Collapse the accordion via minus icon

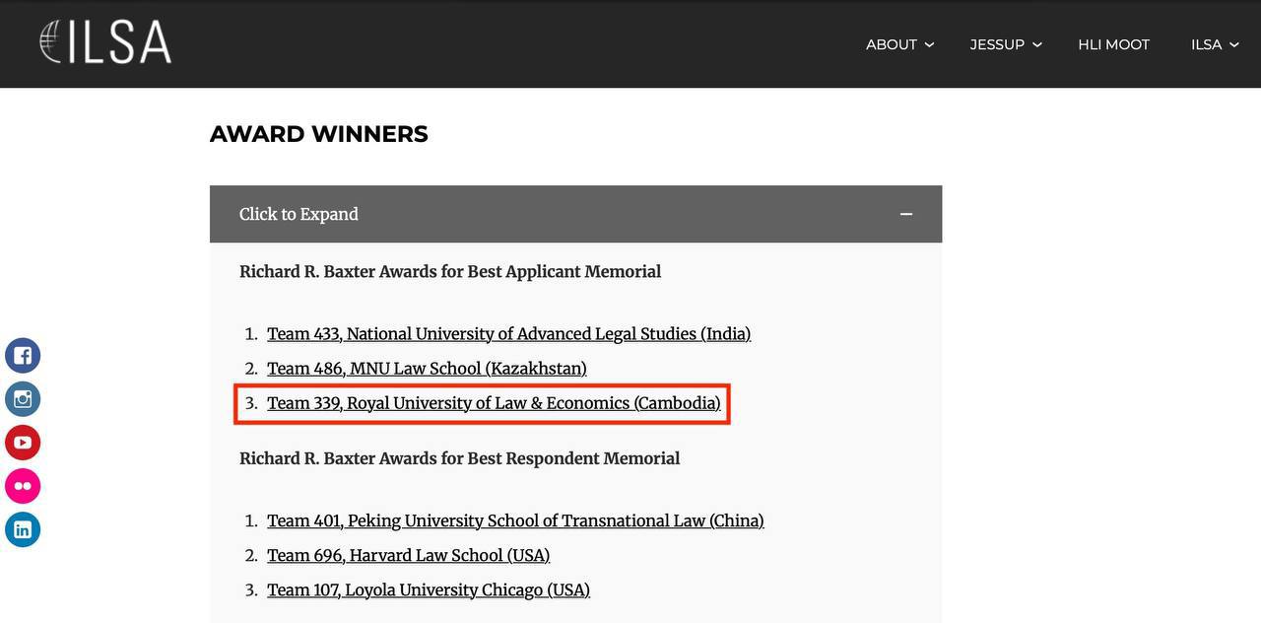[906, 214]
